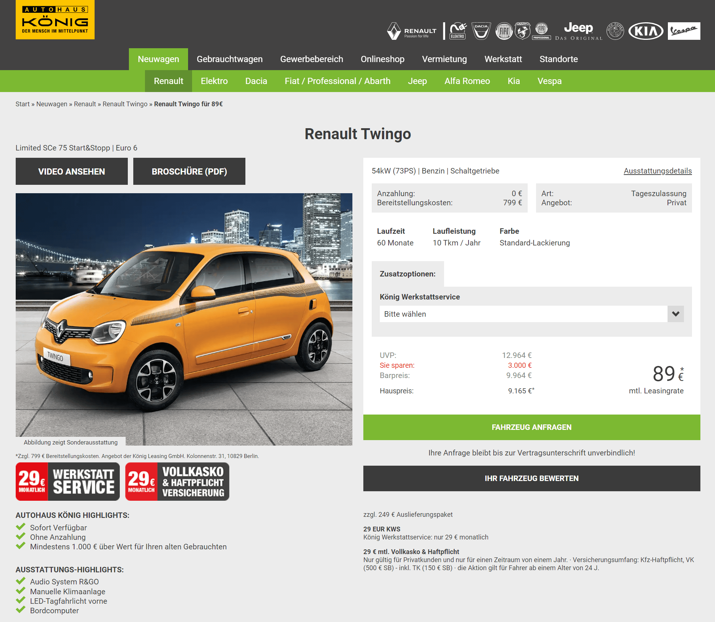The width and height of the screenshot is (715, 622).
Task: Click the Barpreis value 9.964 €
Action: [519, 375]
